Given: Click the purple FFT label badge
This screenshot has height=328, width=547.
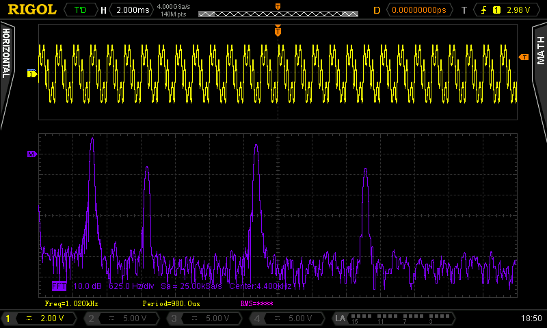Looking at the screenshot, I should pos(59,286).
